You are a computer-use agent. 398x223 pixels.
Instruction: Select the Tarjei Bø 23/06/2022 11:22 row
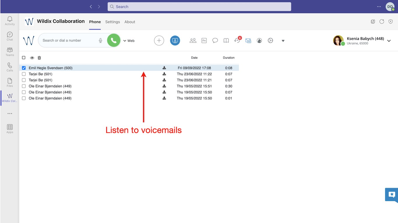pos(129,74)
